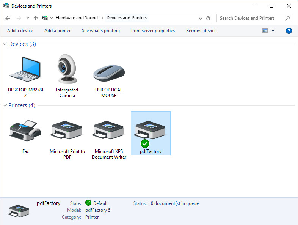Click '0 document(s) in queue' status text
The height and width of the screenshot is (225, 298).
[x=175, y=203]
